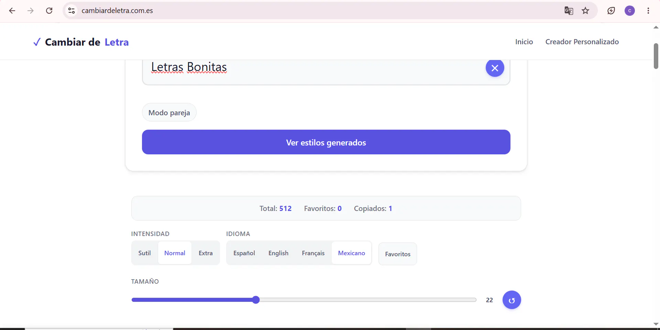Select Normal intensity
The height and width of the screenshot is (330, 660).
pyautogui.click(x=175, y=253)
